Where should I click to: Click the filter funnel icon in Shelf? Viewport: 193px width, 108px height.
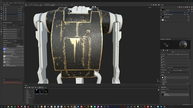(x=36, y=88)
